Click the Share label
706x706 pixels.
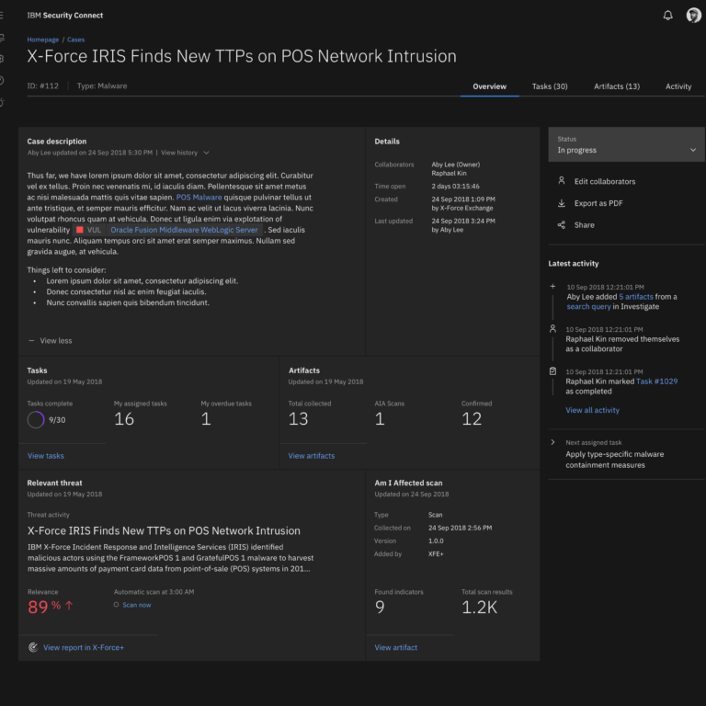coord(585,225)
